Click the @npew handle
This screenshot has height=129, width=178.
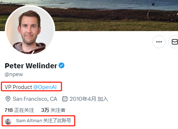[14, 74]
